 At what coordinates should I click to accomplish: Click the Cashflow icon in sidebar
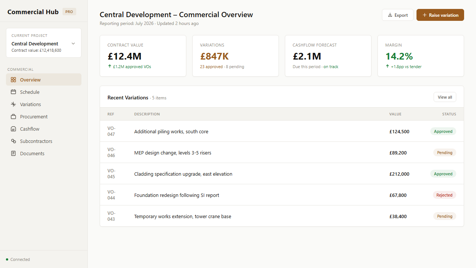point(13,129)
